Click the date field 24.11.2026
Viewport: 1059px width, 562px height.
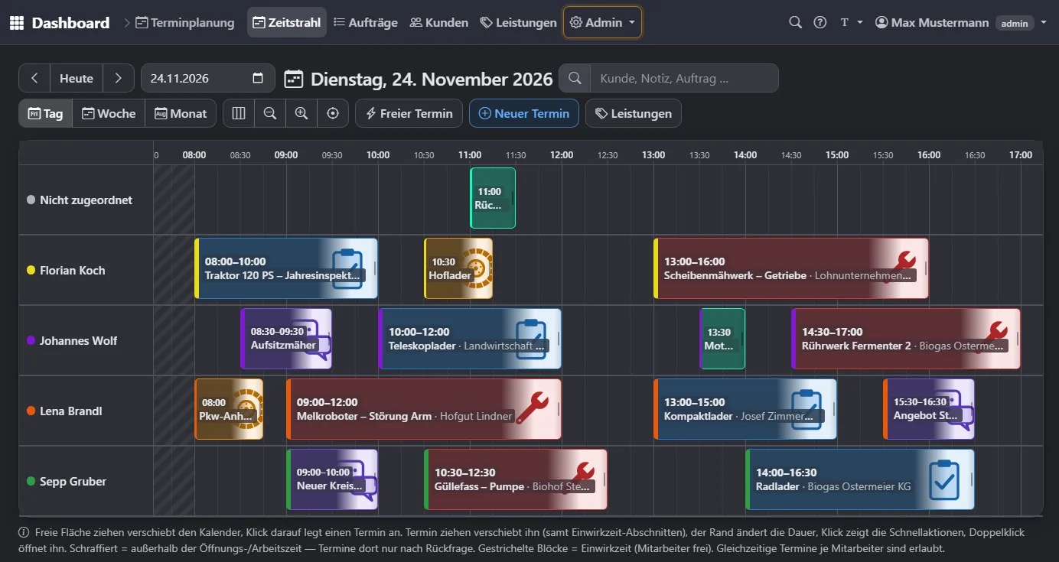coord(207,78)
